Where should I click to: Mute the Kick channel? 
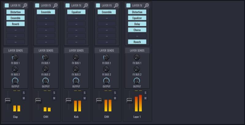click(x=85, y=98)
